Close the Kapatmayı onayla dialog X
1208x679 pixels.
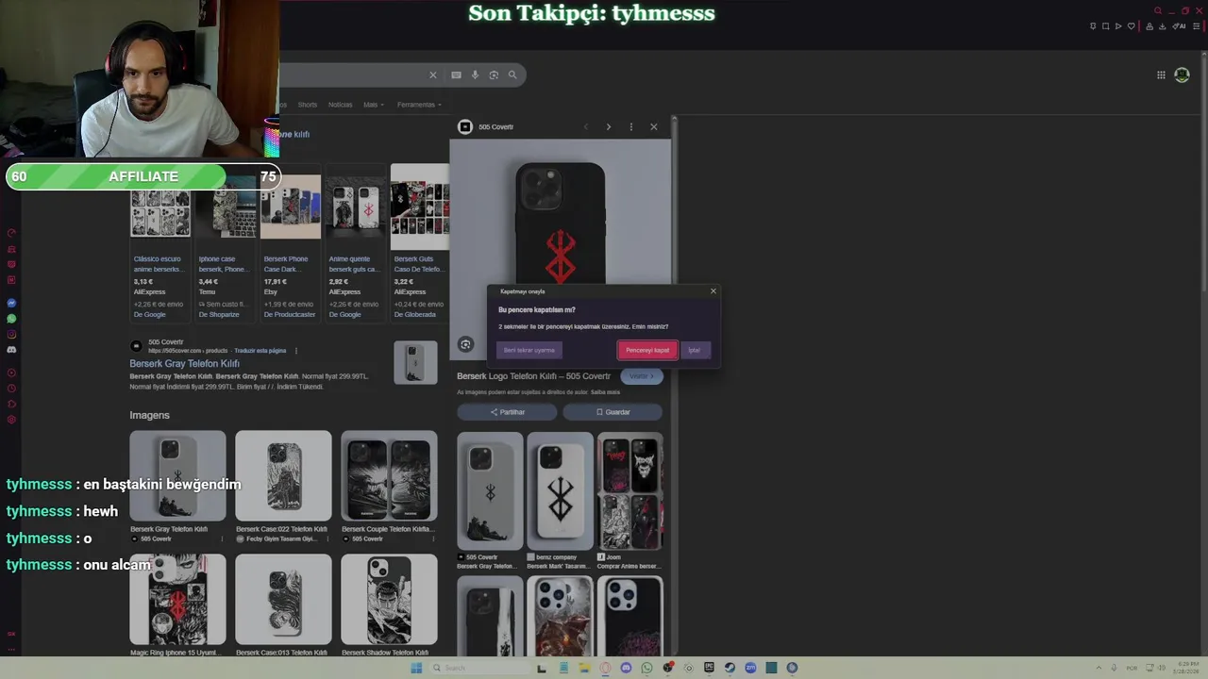point(713,291)
